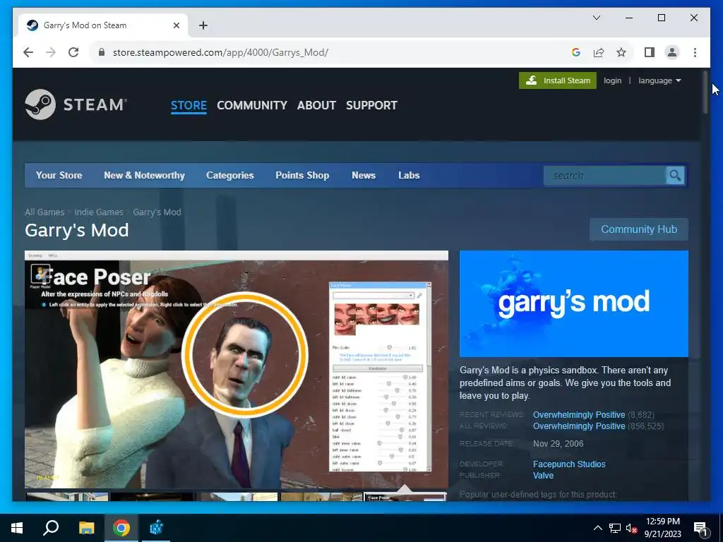
Task: Open the News tab
Action: click(364, 175)
